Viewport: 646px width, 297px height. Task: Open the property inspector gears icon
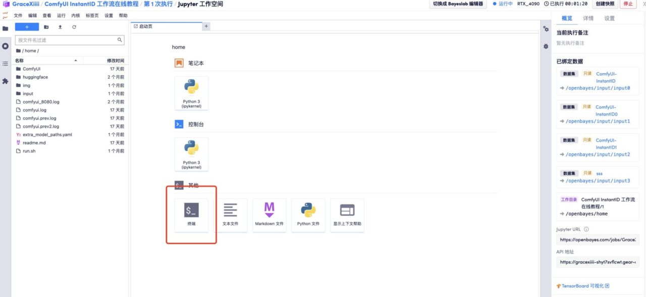tap(546, 29)
